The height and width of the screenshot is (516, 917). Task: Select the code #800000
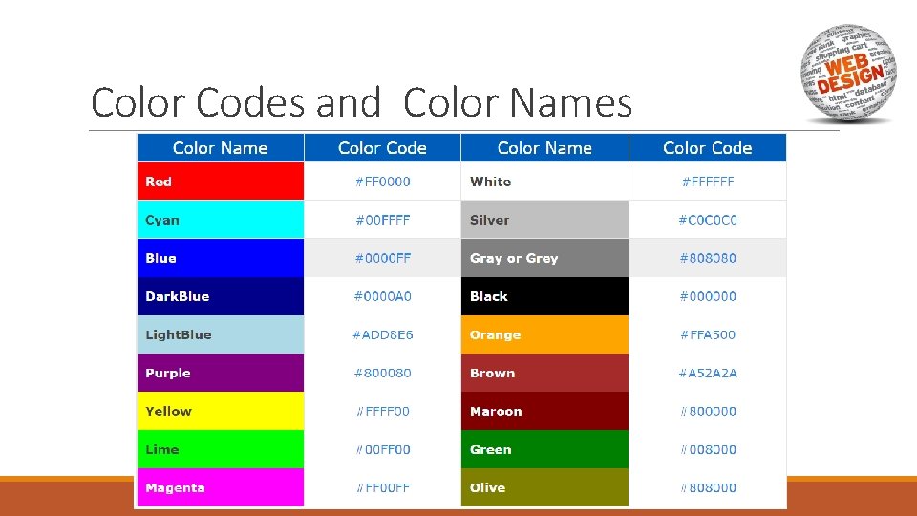(x=708, y=411)
